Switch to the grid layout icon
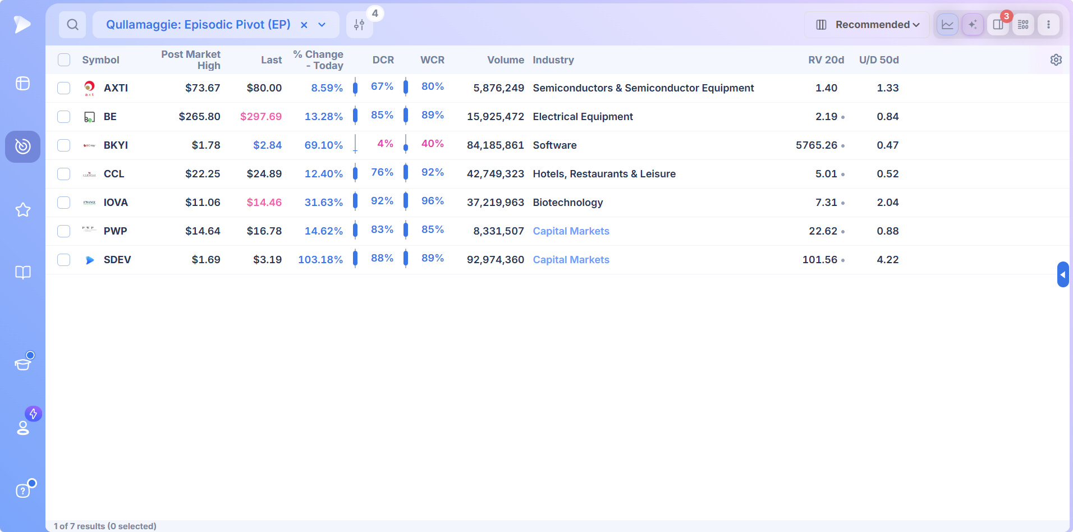 click(1023, 25)
